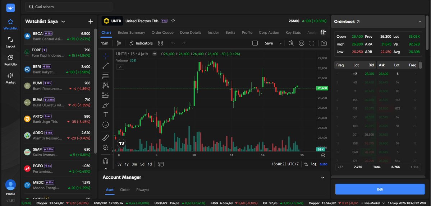Switch to the Done Details tab

point(191,32)
